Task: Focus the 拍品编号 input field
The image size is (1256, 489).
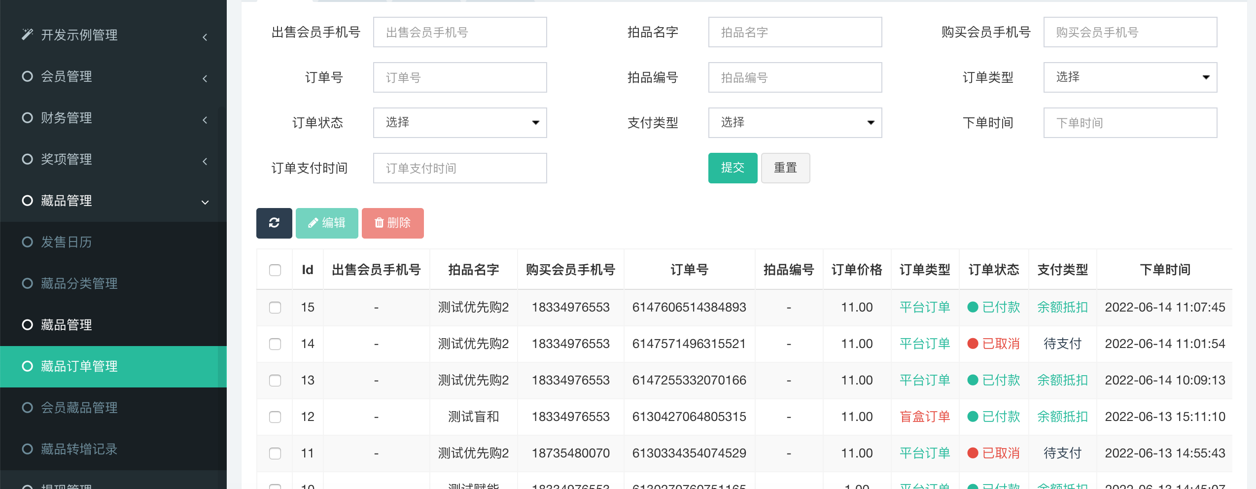Action: (x=795, y=77)
